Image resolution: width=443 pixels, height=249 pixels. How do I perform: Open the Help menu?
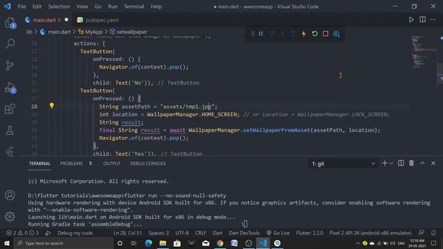click(x=156, y=6)
